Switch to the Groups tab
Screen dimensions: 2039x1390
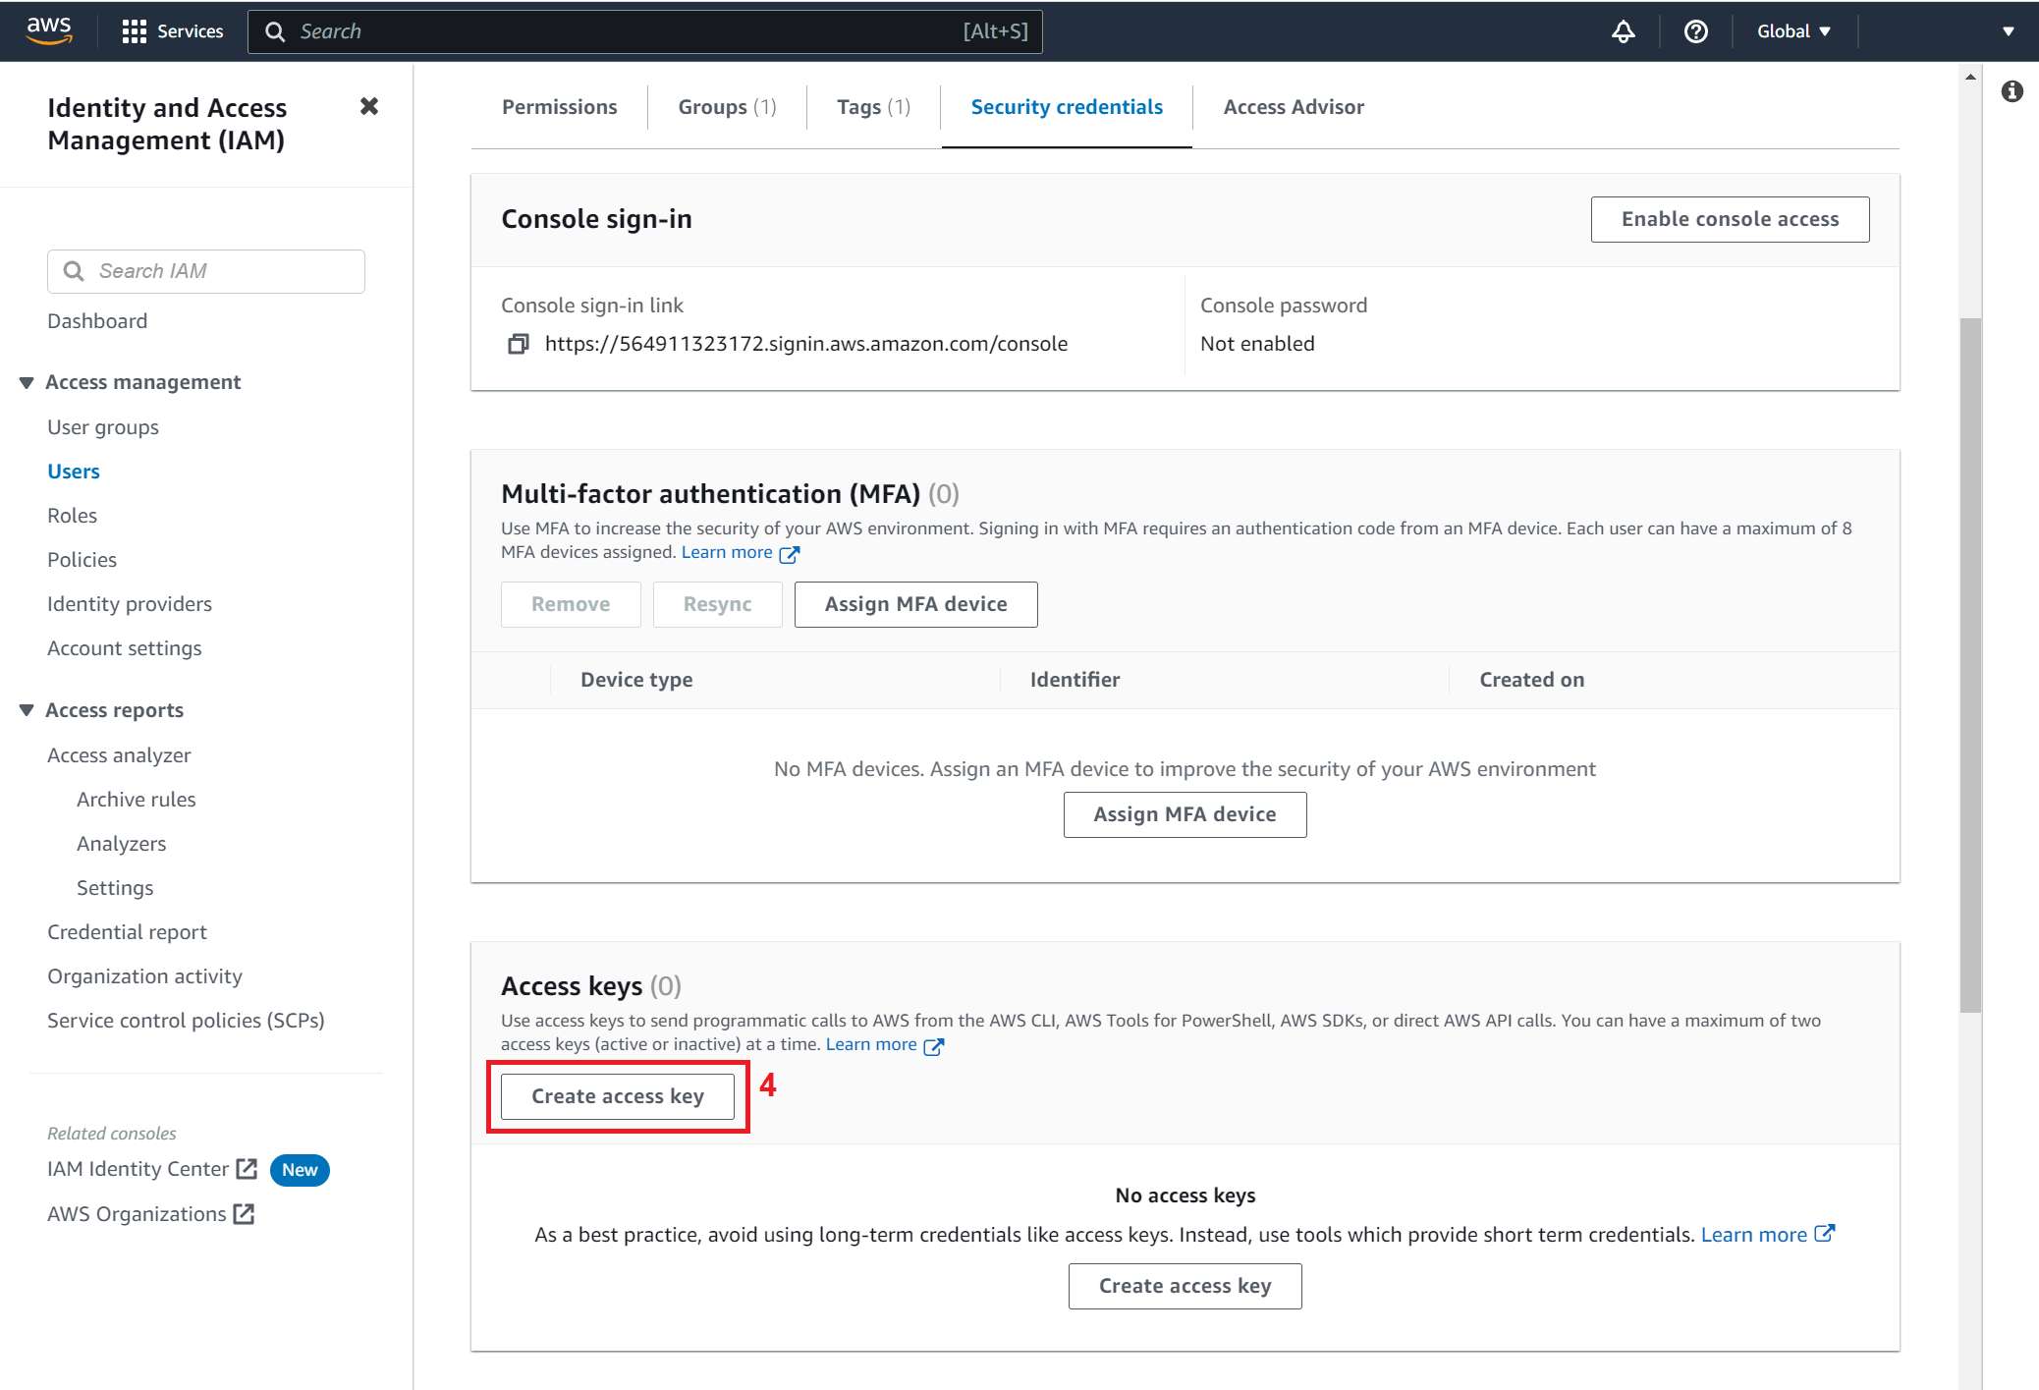click(x=727, y=107)
